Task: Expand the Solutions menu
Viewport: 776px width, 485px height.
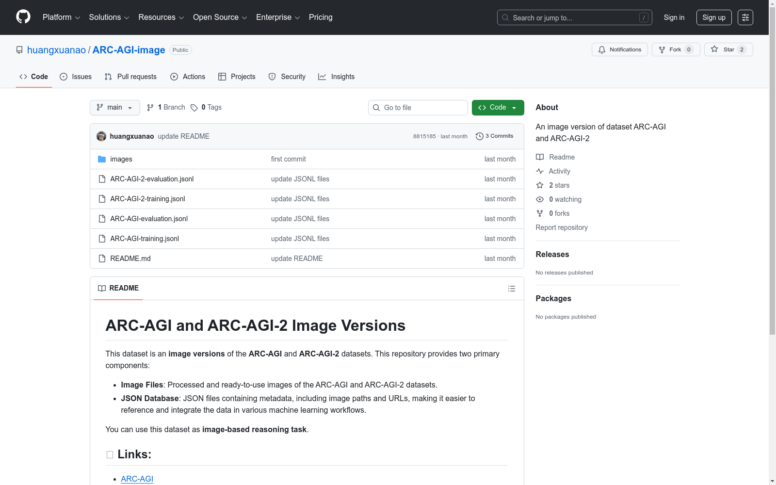Action: click(109, 17)
